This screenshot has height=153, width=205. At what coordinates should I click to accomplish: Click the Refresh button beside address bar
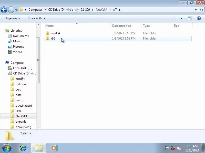click(201, 10)
